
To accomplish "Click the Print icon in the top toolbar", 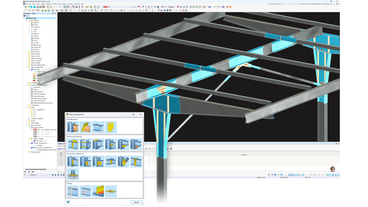I will pos(43,7).
